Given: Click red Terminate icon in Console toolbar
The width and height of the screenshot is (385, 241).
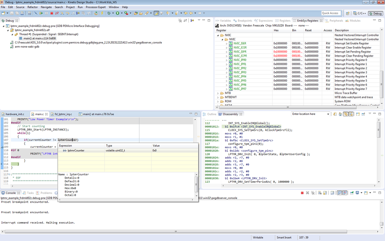Looking at the screenshot, I should (x=302, y=193).
